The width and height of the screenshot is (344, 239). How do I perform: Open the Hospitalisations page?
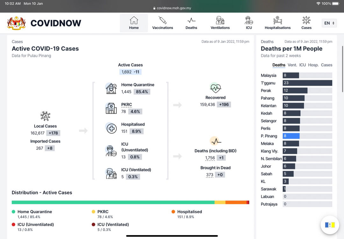[277, 23]
